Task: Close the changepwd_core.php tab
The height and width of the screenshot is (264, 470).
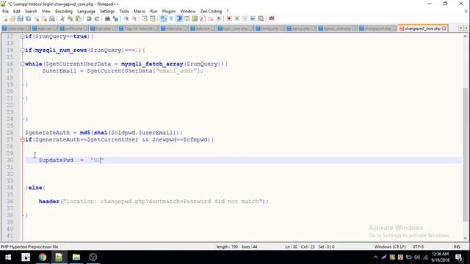Action: coord(444,29)
